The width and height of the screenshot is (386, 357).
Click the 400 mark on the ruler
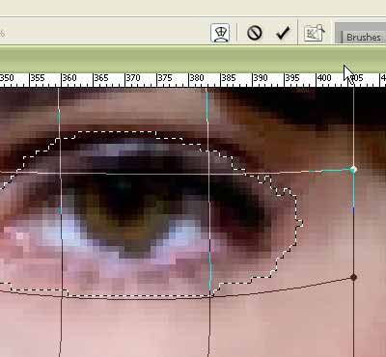click(x=324, y=78)
